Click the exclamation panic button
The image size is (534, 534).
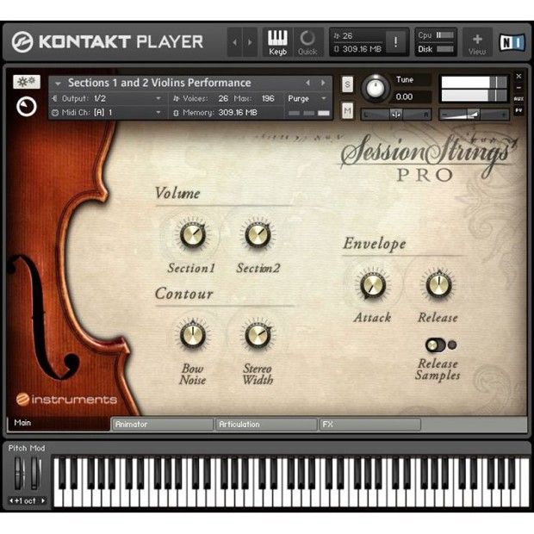(x=395, y=42)
